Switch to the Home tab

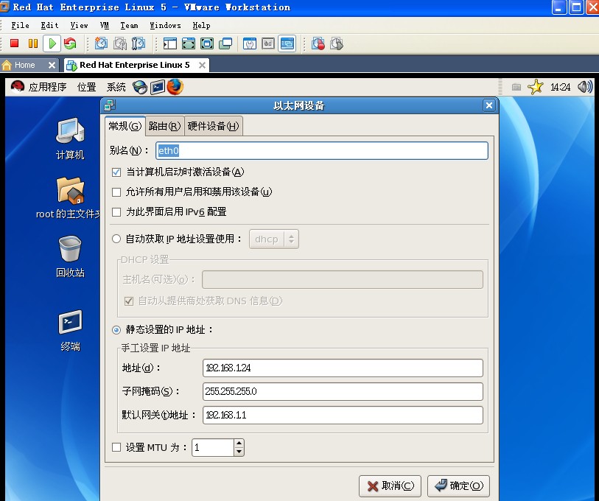[x=24, y=65]
